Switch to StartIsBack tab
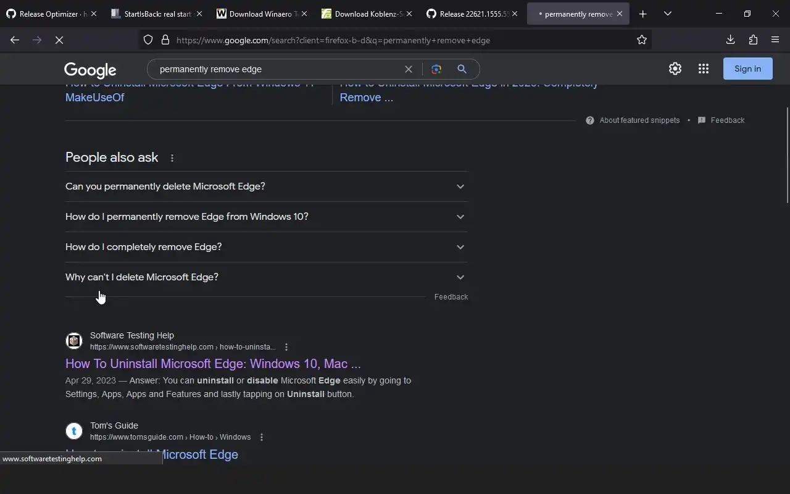This screenshot has width=790, height=494. click(157, 14)
